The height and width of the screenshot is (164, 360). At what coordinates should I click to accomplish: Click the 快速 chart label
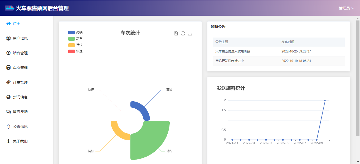pyautogui.click(x=91, y=90)
